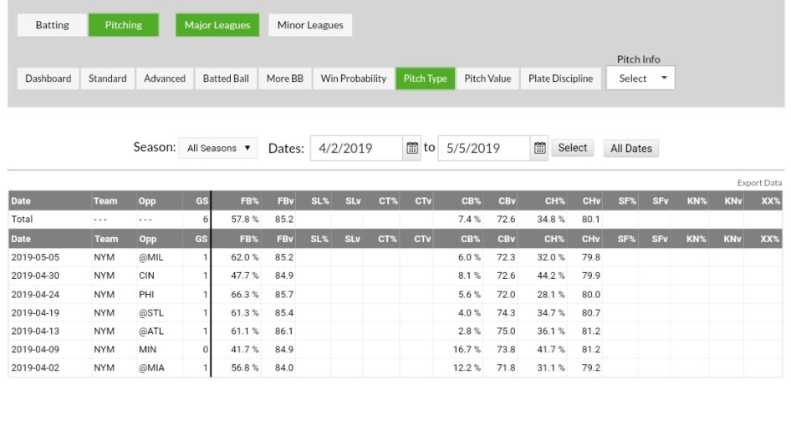Click the start date field 4/2/2019

[356, 148]
